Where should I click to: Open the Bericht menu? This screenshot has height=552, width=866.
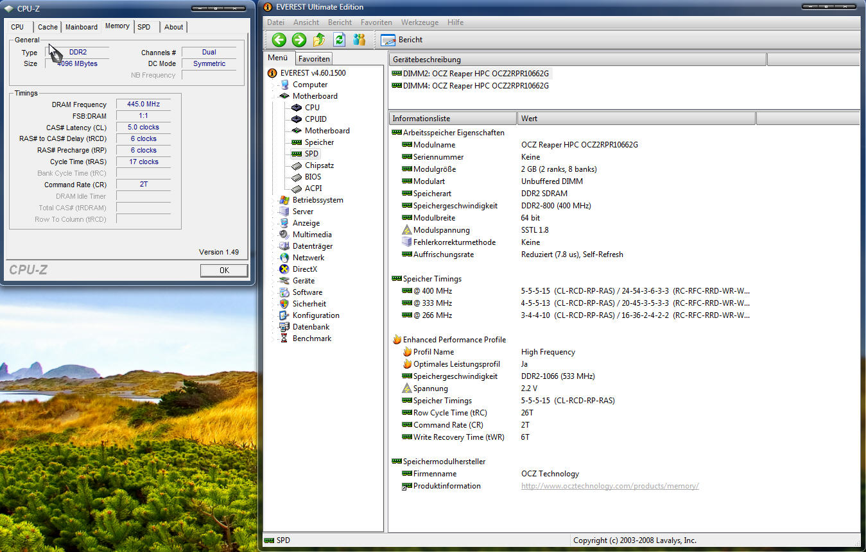[x=340, y=22]
